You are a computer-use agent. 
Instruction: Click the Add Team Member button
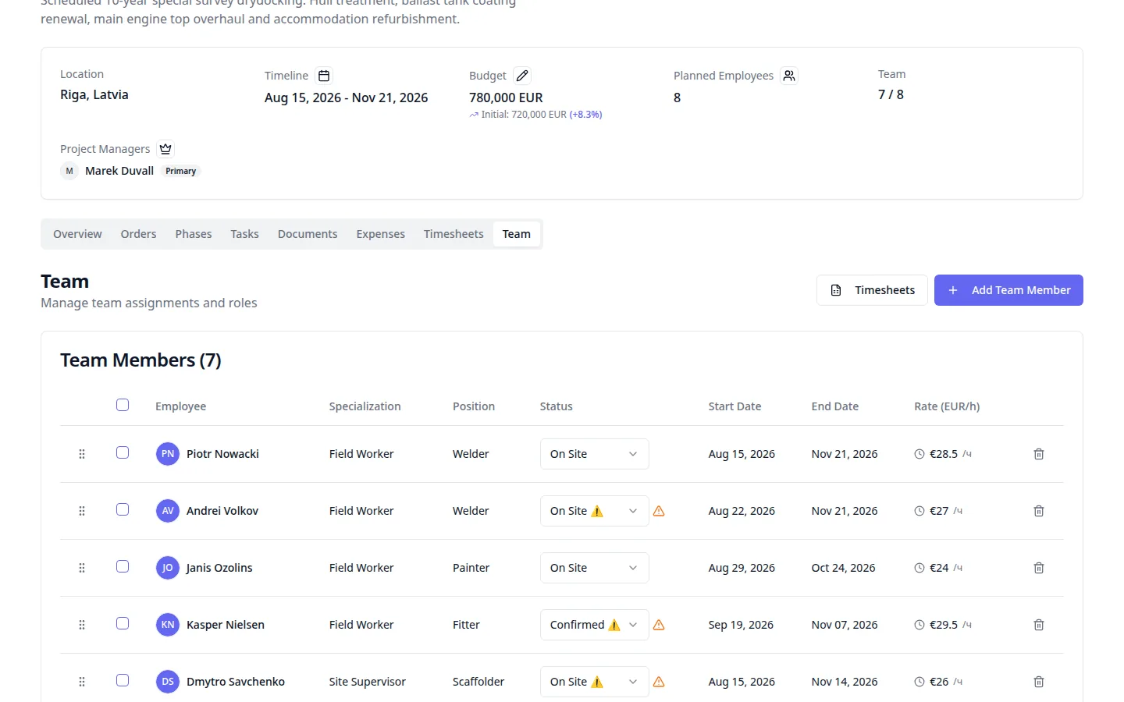1008,290
